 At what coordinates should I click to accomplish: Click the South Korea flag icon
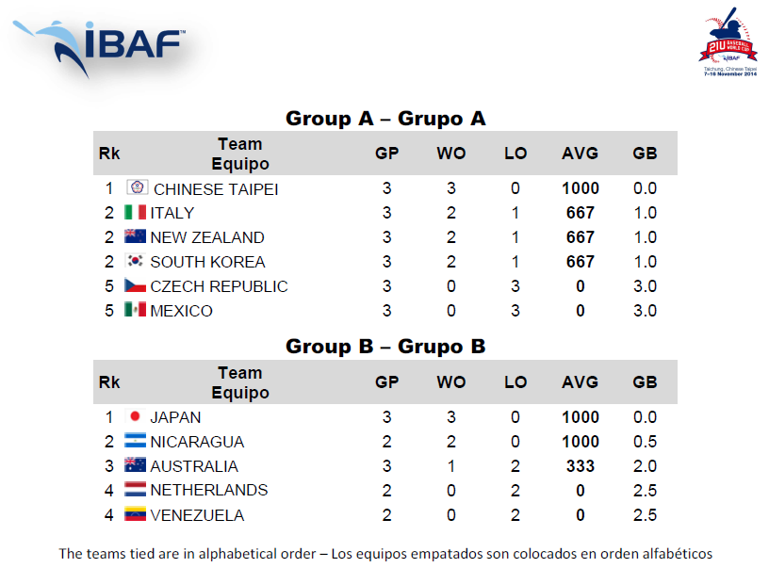pyautogui.click(x=135, y=261)
